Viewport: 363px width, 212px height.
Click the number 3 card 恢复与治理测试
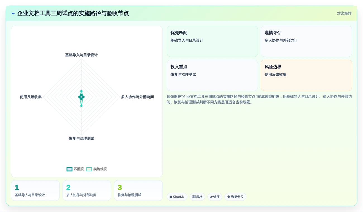(x=138, y=190)
